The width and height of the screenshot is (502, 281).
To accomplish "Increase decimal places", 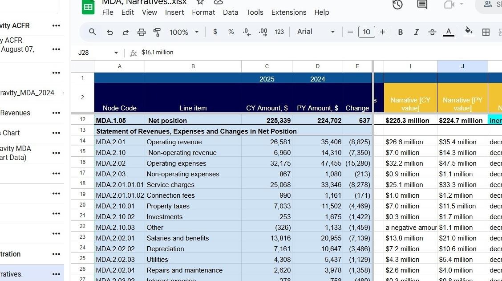I will [x=263, y=32].
